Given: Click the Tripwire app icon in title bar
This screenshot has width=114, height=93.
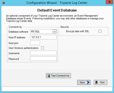Looking at the screenshot, I should tap(4, 3).
